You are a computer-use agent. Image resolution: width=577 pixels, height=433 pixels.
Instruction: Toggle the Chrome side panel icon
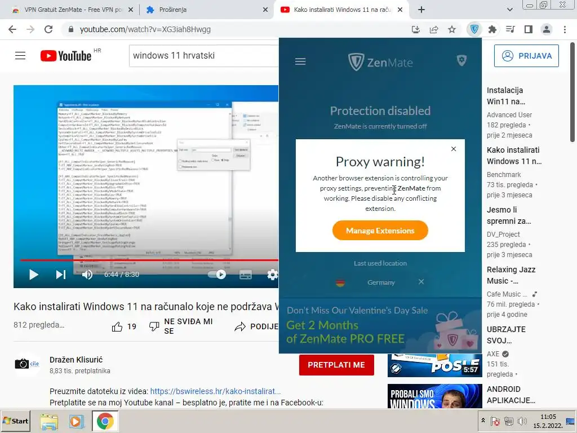(529, 29)
